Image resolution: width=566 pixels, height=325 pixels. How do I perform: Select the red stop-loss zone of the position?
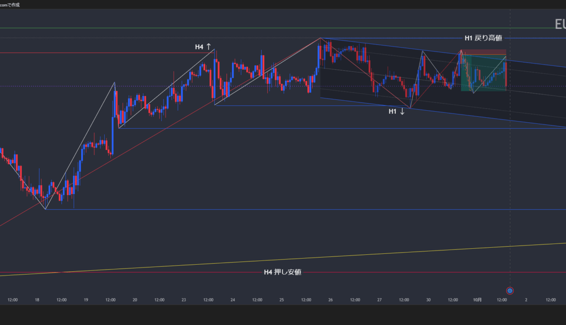pos(483,52)
